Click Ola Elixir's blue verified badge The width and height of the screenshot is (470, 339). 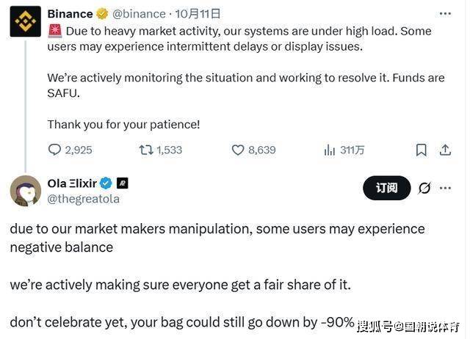106,183
